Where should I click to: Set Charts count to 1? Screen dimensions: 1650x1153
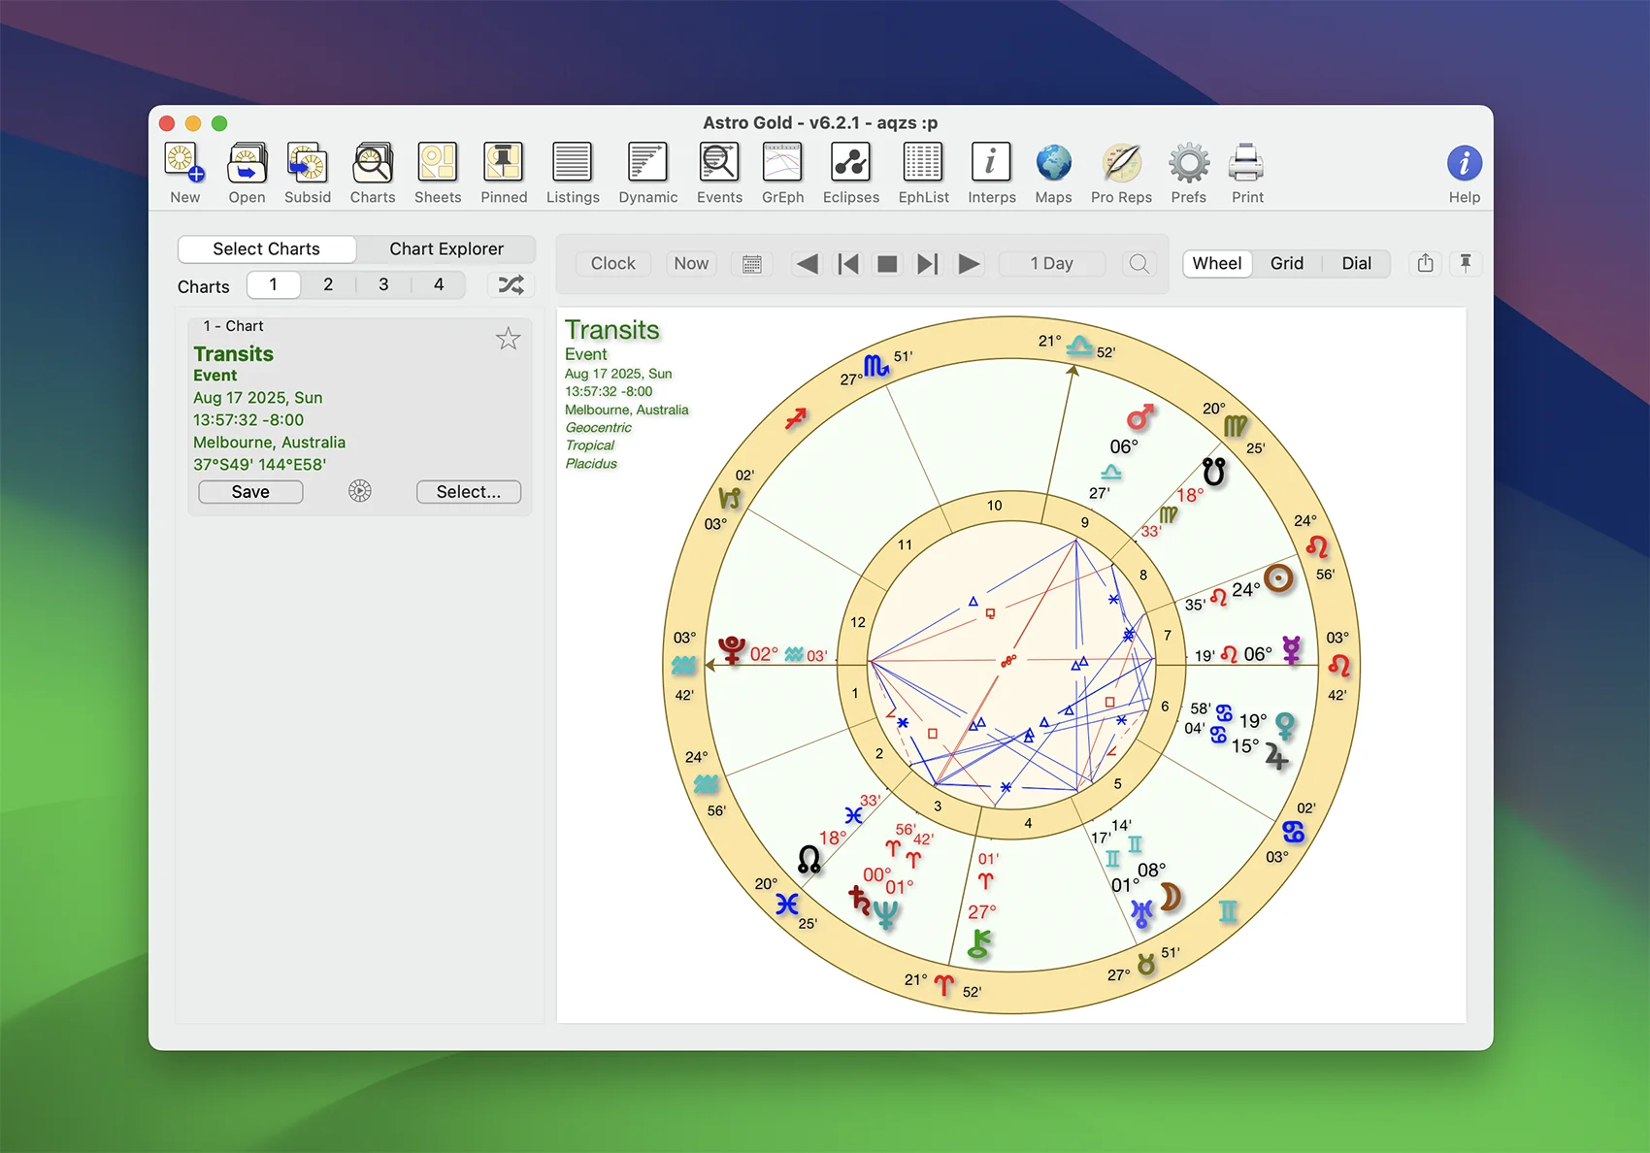[x=274, y=284]
